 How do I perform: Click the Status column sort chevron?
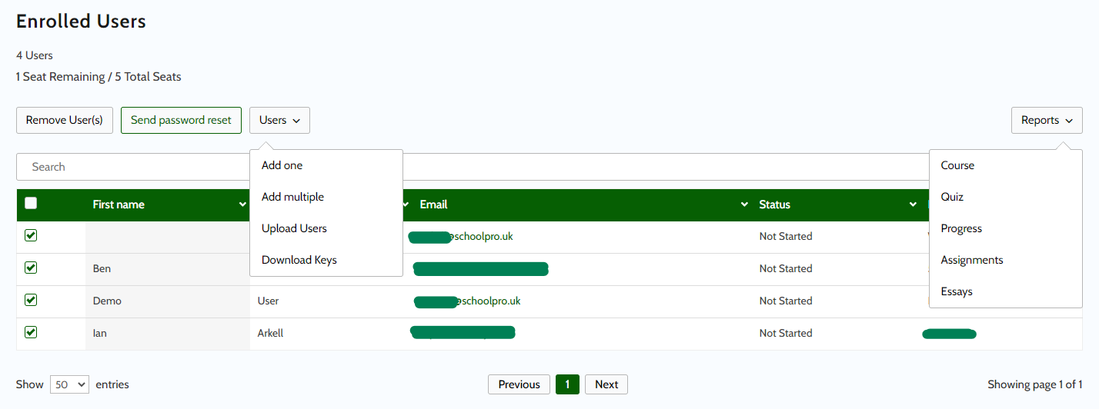point(913,204)
